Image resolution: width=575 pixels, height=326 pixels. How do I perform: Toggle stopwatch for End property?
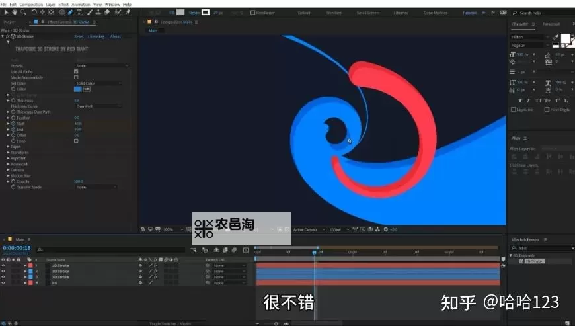coord(13,130)
